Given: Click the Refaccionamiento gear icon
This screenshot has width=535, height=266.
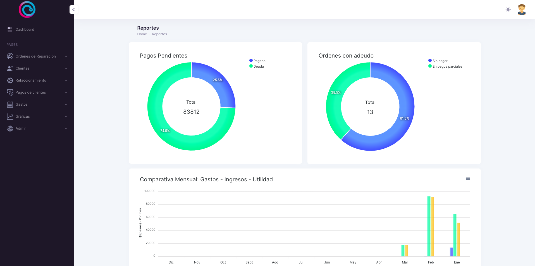Looking at the screenshot, I should 10,80.
